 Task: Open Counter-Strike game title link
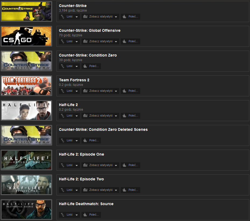pyautogui.click(x=73, y=6)
